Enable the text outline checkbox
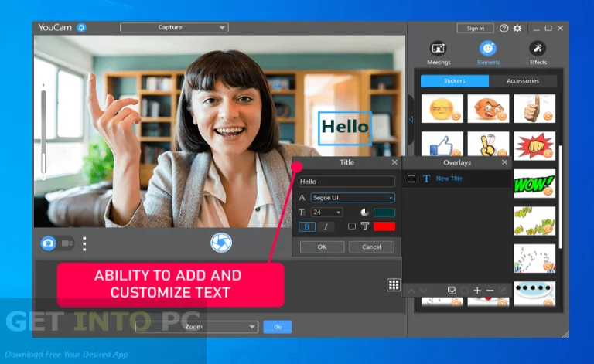This screenshot has width=594, height=364. point(352,226)
